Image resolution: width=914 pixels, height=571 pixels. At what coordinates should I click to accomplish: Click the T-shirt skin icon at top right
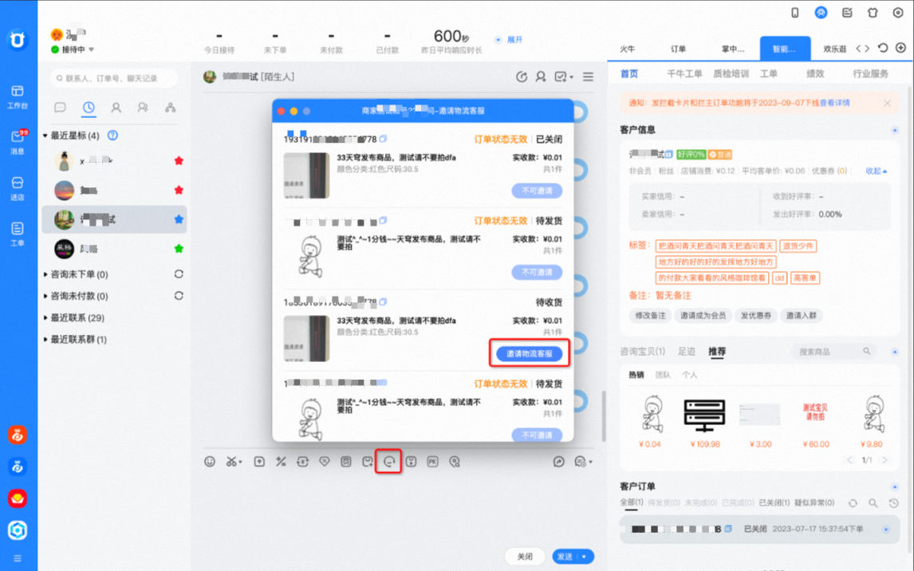tap(873, 12)
